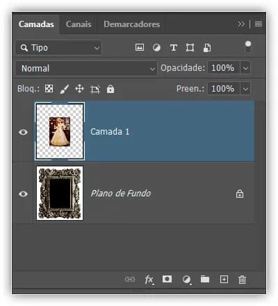Open the fx layer style menu
Screen dimensions: 278x306
149,280
